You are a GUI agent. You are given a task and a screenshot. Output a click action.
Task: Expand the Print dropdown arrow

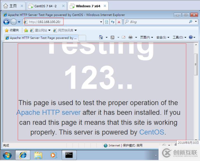click(136, 37)
